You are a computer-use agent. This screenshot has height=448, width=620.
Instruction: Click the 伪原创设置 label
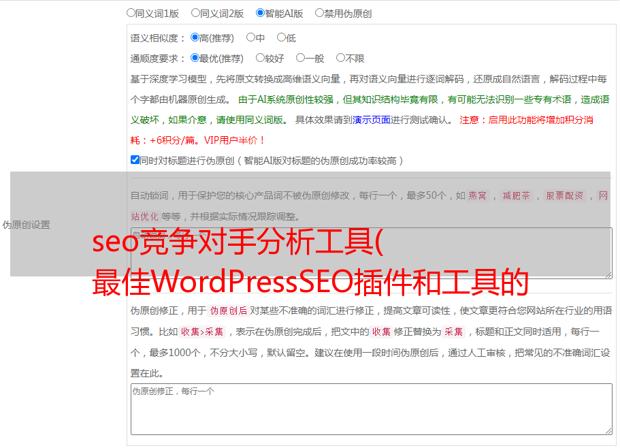(x=26, y=225)
